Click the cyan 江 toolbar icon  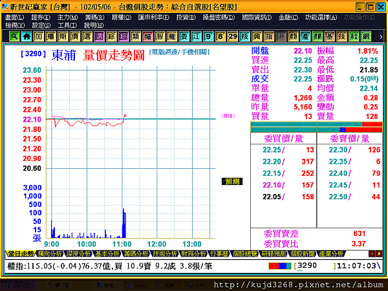coord(196,36)
